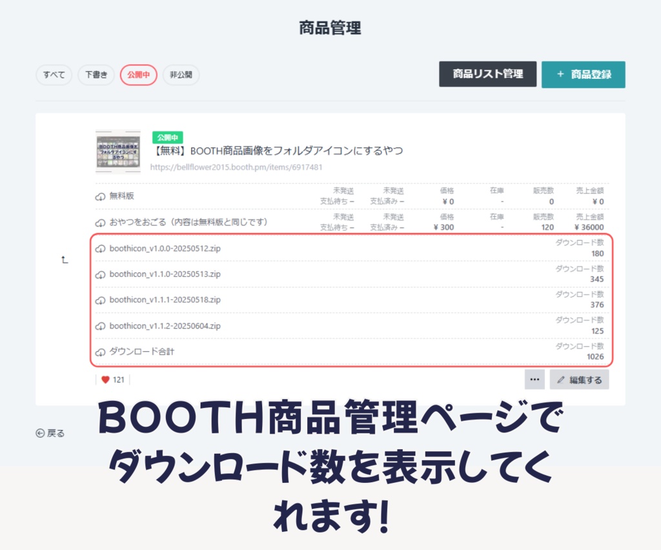Click the pencil icon inside 編集する button
Image resolution: width=661 pixels, height=550 pixels.
tap(561, 380)
